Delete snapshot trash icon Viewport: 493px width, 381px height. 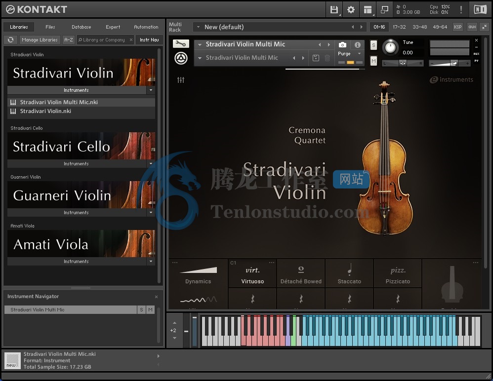(328, 58)
